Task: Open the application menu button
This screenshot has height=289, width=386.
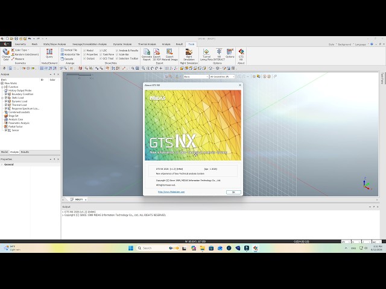Action: click(5, 44)
